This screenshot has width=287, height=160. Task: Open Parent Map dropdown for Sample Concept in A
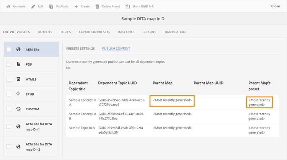[x=172, y=100]
